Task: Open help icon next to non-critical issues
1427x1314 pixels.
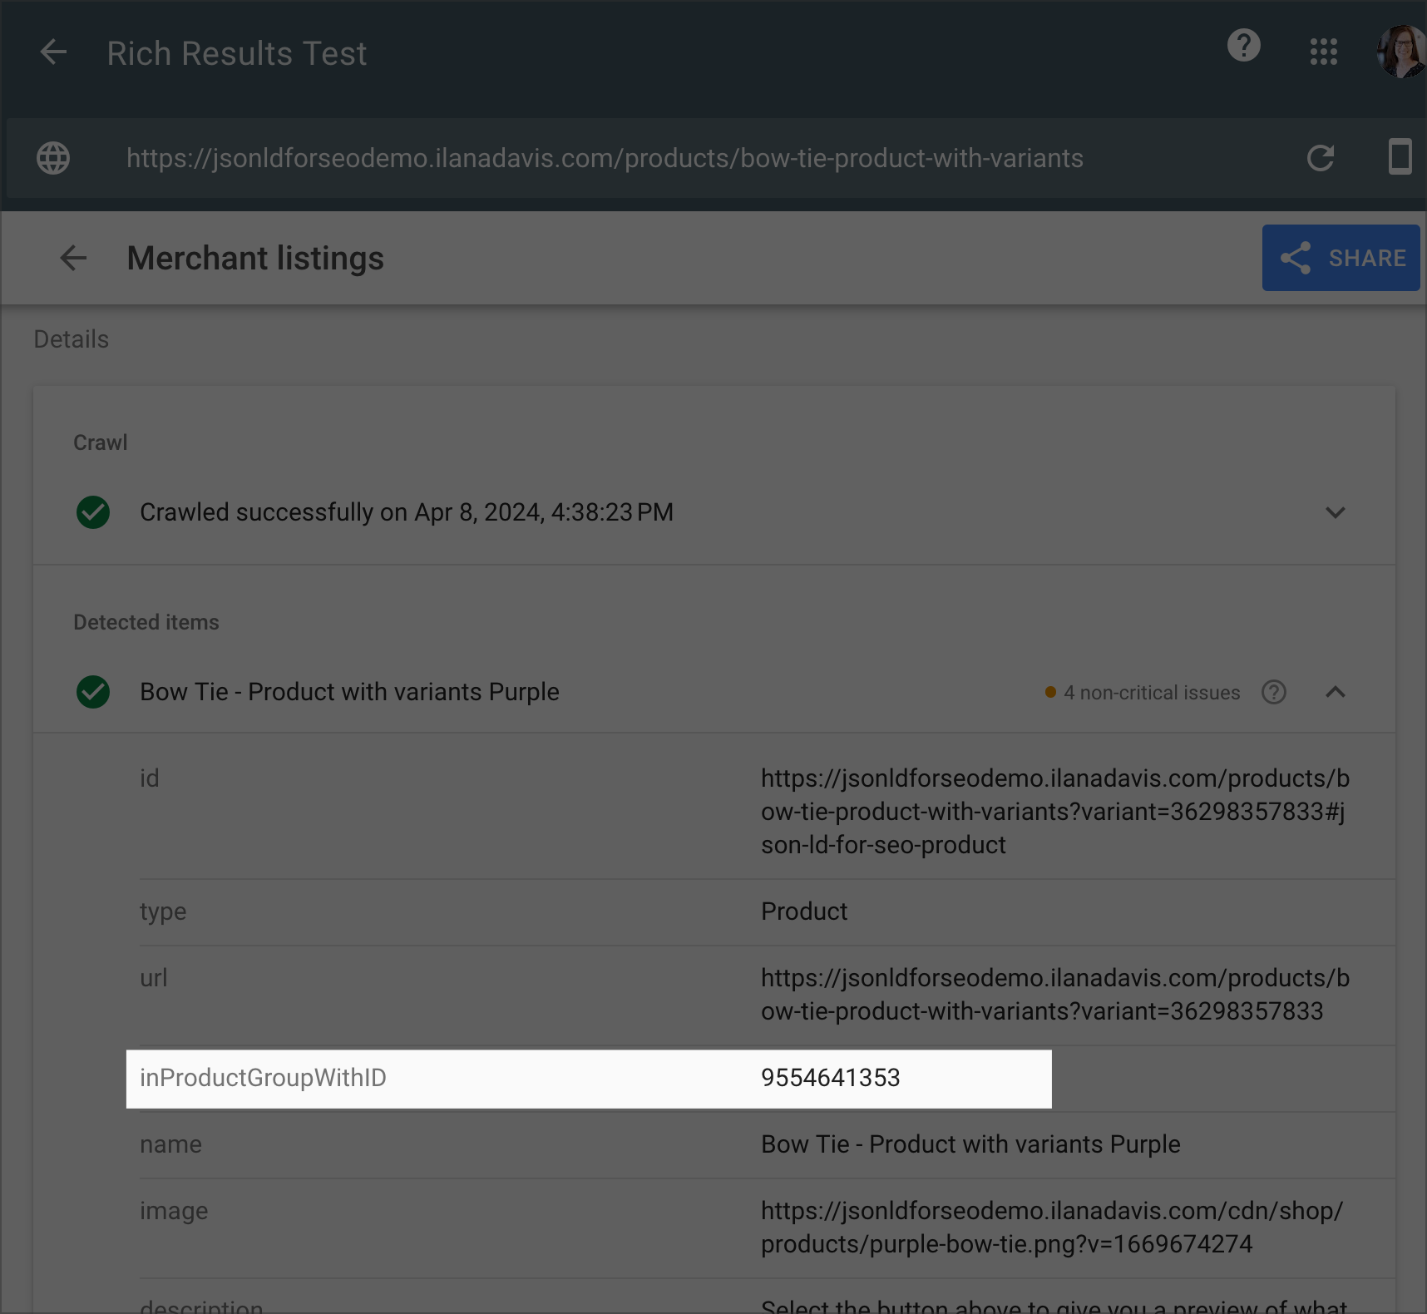Action: point(1273,692)
